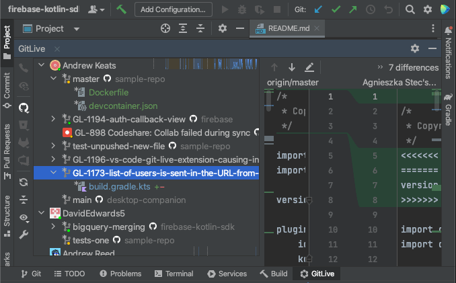
Task: Click the GitLive logo icon top right
Action: point(445,9)
